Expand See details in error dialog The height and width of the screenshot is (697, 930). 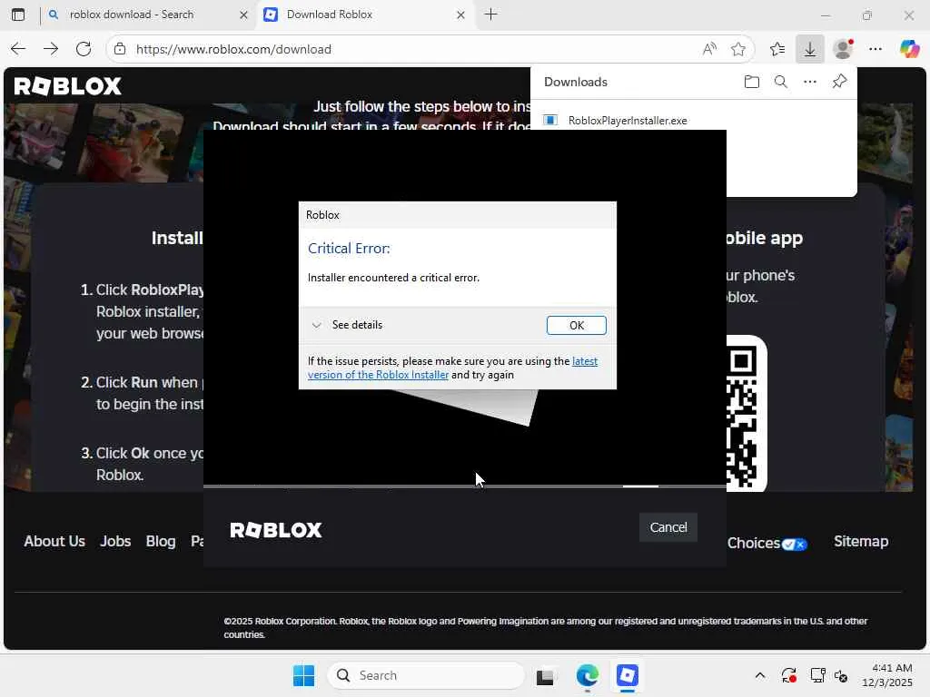(x=348, y=325)
